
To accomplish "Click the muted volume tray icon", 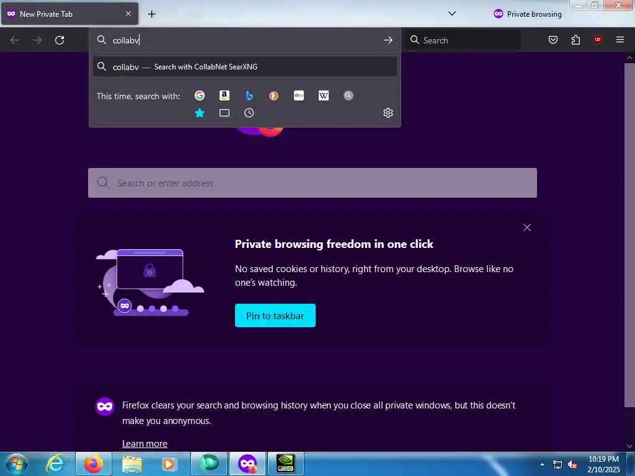I will point(572,465).
